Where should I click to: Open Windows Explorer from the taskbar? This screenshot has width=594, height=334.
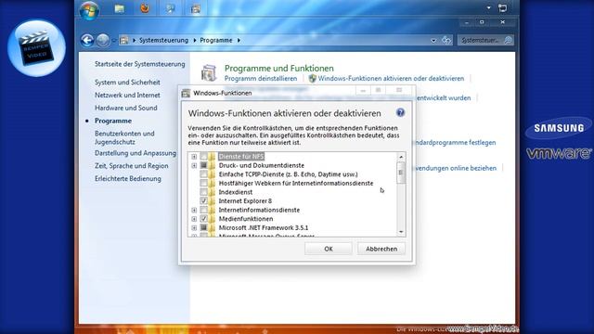(120, 8)
